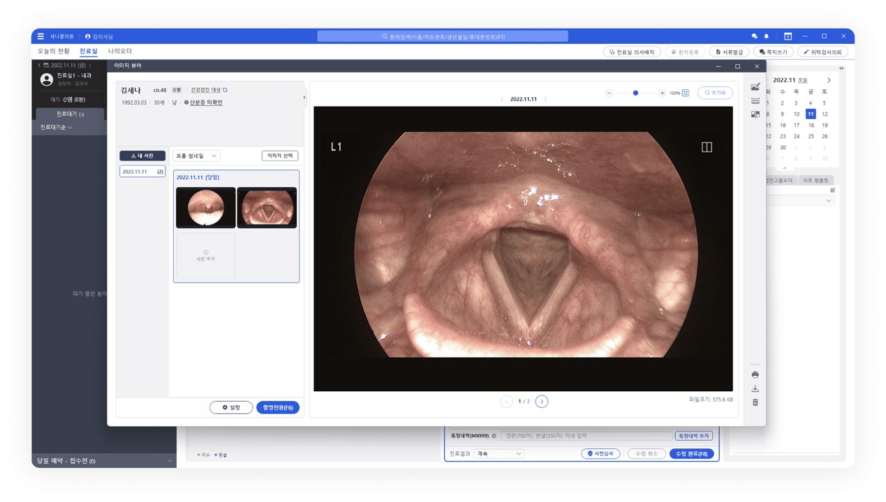Click the 사진 추가 add photo tile
Screen dimensions: 886x502
[x=206, y=255]
